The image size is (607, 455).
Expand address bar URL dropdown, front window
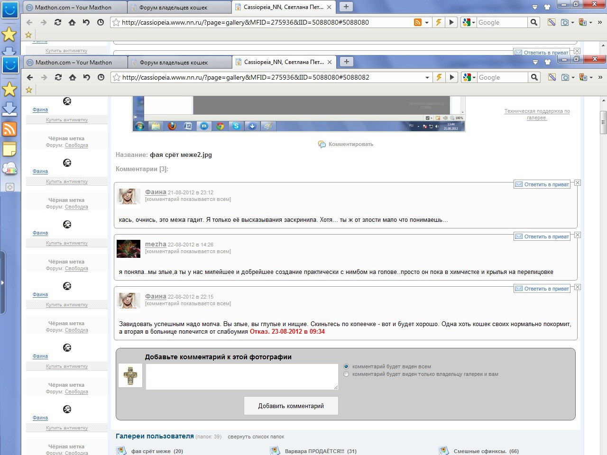tap(427, 77)
